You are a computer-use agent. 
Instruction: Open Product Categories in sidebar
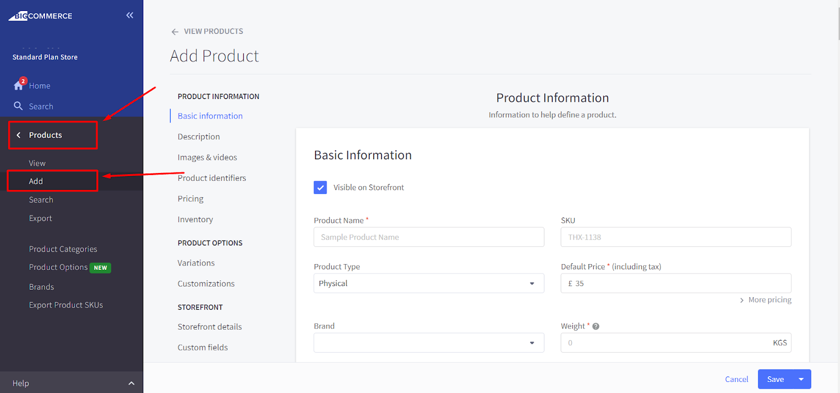pyautogui.click(x=63, y=249)
